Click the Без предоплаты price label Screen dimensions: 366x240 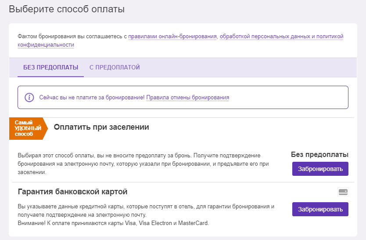tap(319, 154)
